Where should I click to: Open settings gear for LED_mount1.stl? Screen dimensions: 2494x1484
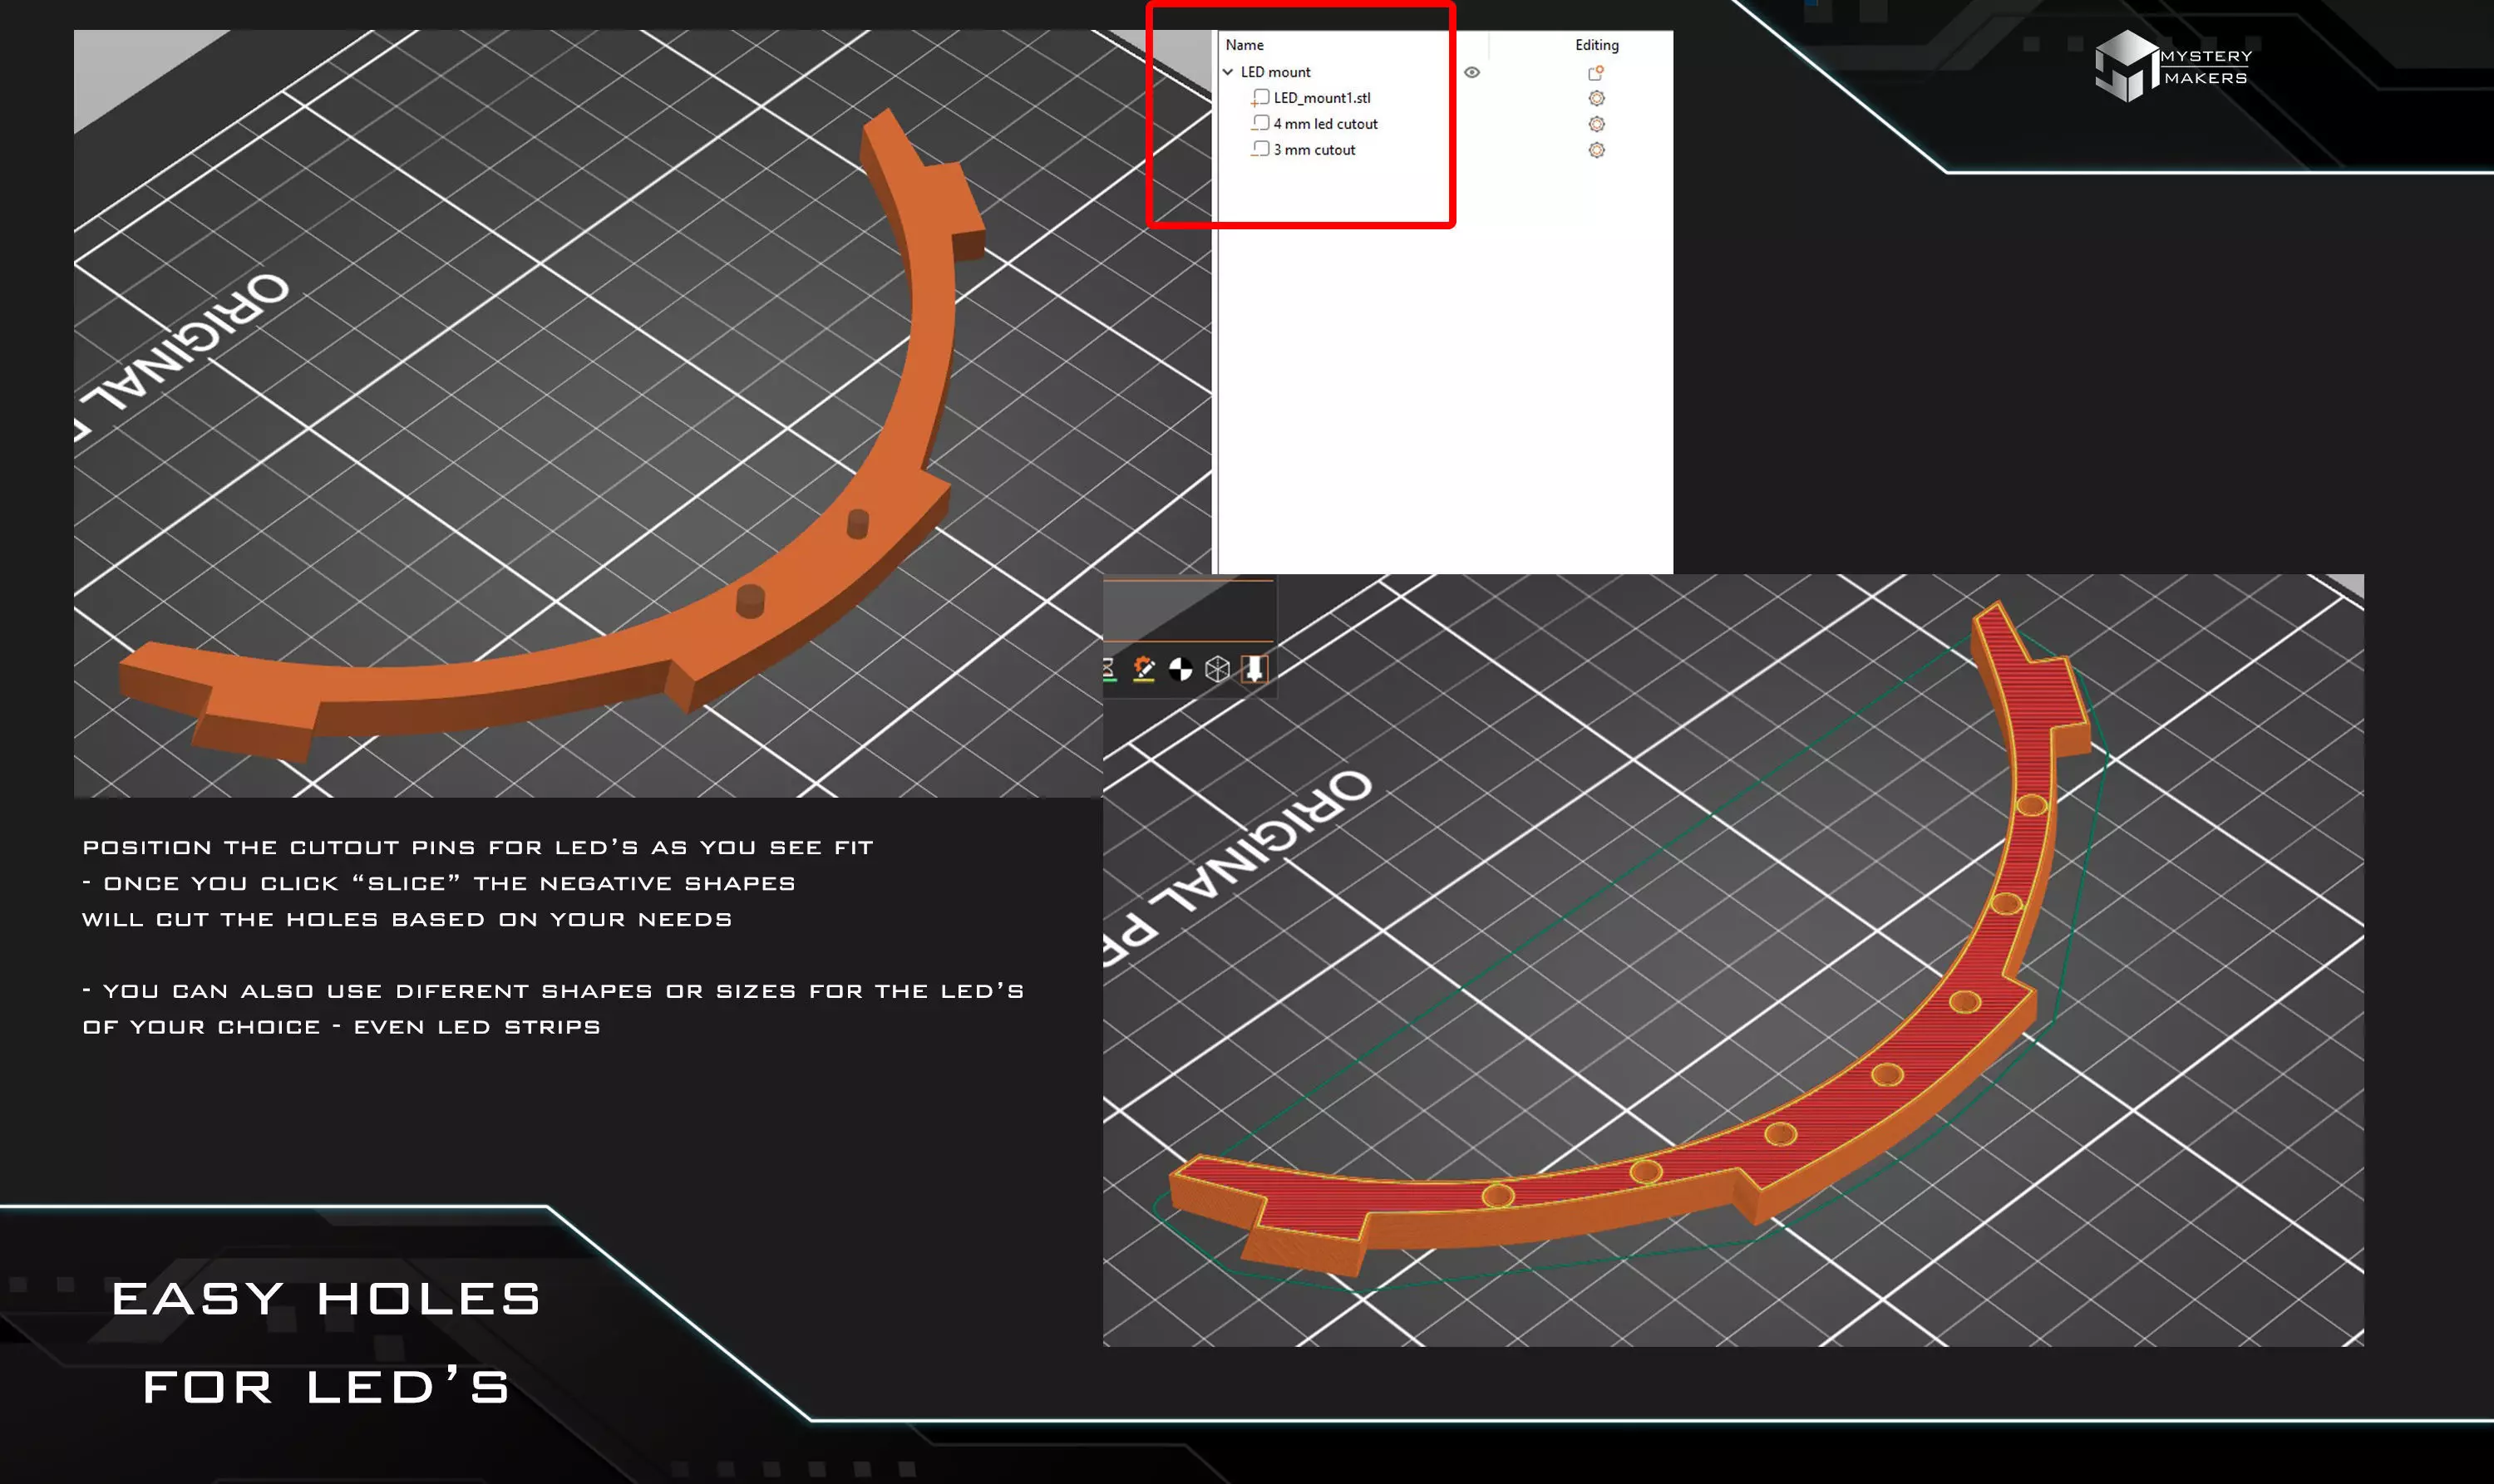click(1595, 98)
